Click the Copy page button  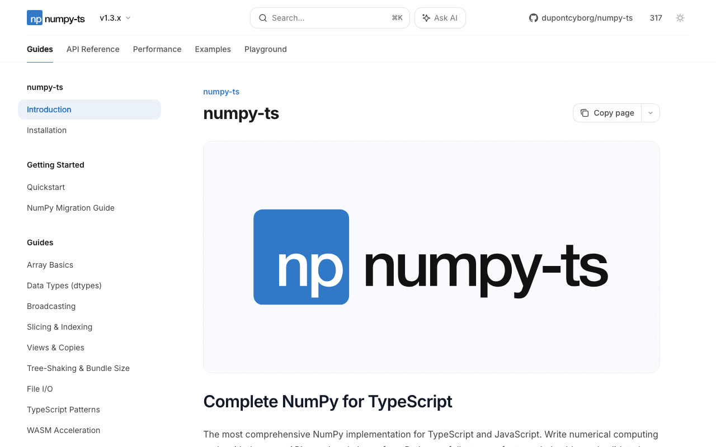tap(607, 113)
